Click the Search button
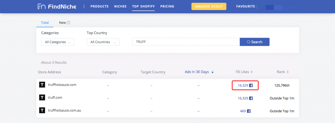335x123 pixels. coord(255,42)
